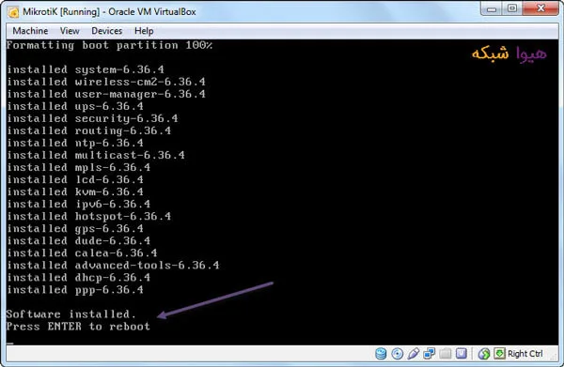Click the 'installed mpls-6.36.4' line
564x367 pixels.
(78, 167)
